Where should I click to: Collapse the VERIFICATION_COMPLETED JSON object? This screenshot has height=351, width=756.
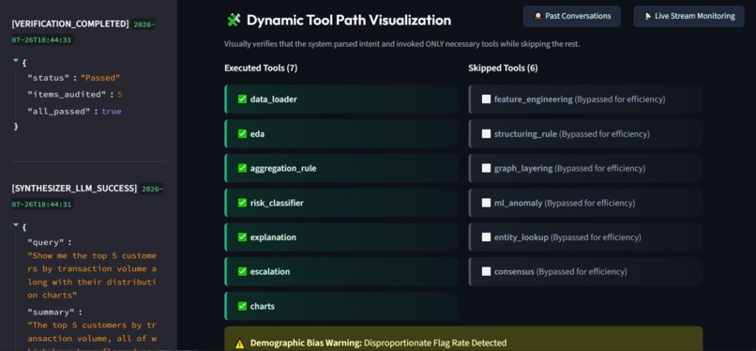click(16, 61)
